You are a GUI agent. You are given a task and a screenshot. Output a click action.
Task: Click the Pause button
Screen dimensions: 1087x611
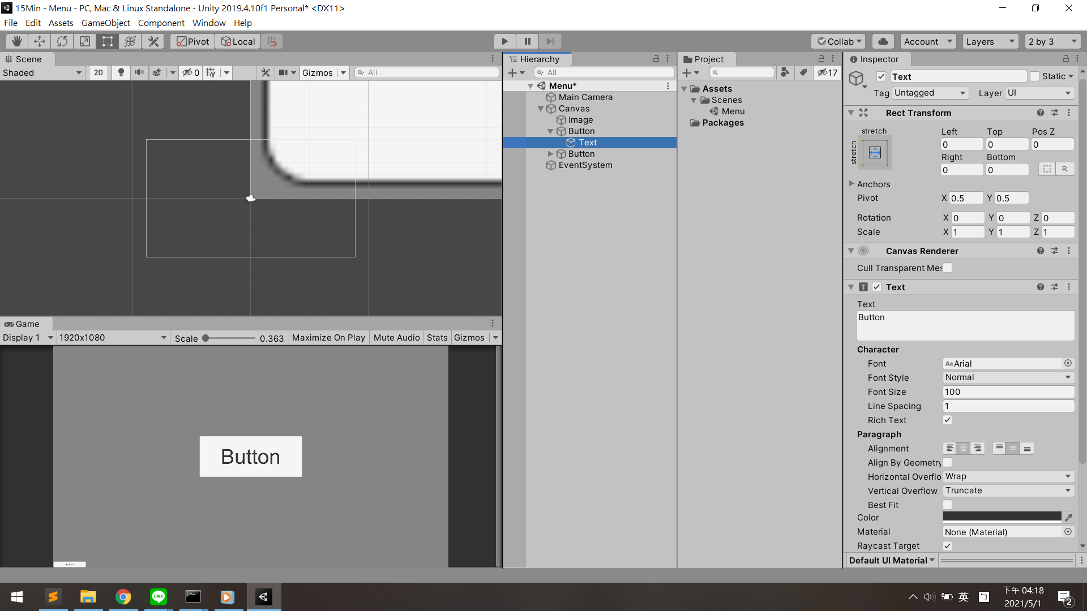(527, 41)
